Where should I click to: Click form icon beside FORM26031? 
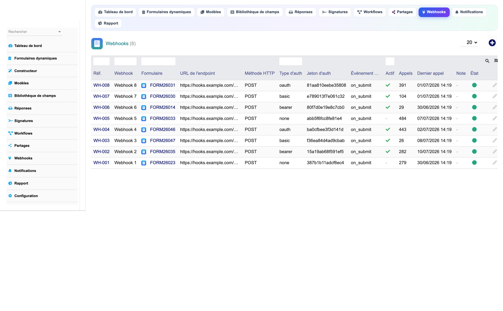144,85
